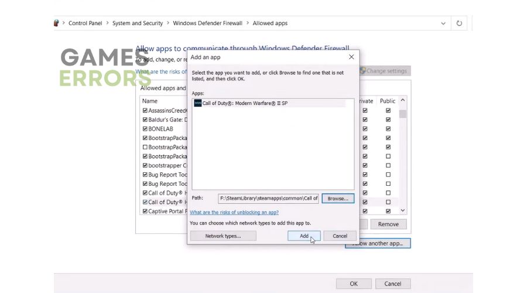This screenshot has height=293, width=527.
Task: Select the Captive Portal list entry
Action: click(167, 212)
